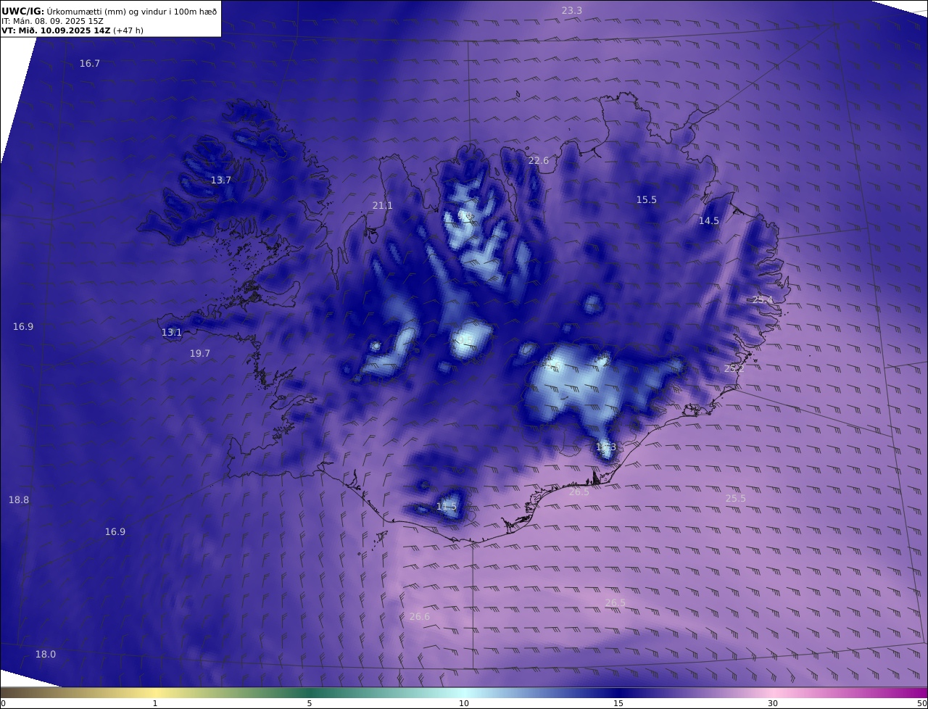The height and width of the screenshot is (709, 928).
Task: Click the 16.7 value label
Action: pos(89,64)
